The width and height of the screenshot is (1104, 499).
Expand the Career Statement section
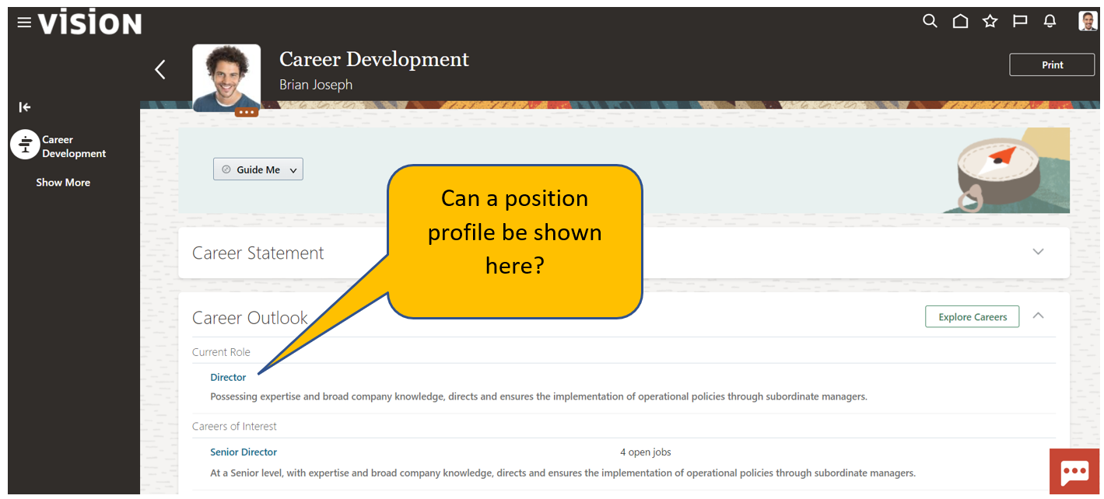[x=1038, y=252]
